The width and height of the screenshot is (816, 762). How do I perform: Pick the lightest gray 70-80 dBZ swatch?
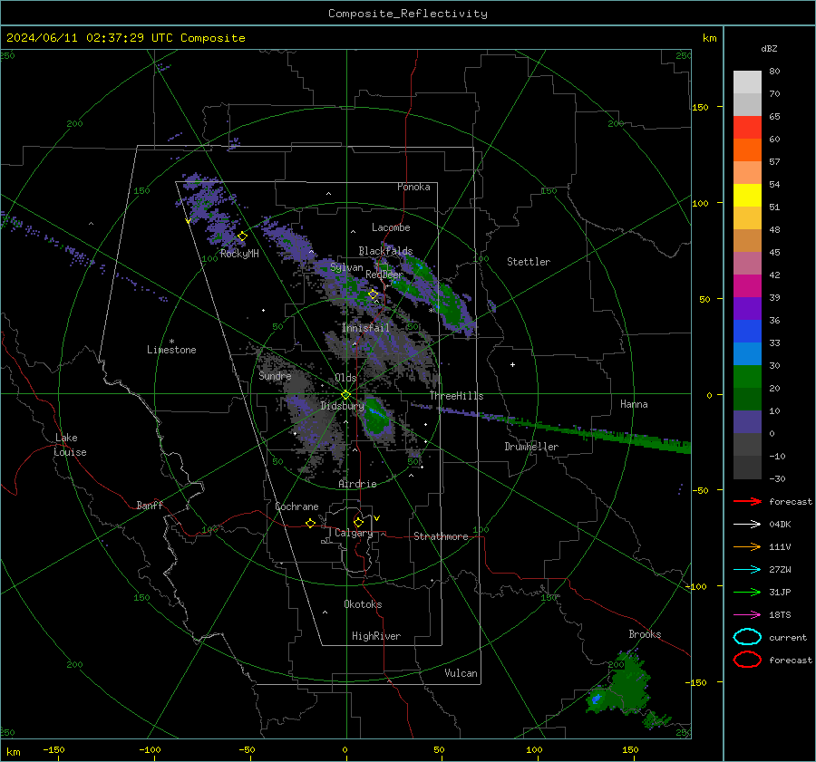click(747, 82)
